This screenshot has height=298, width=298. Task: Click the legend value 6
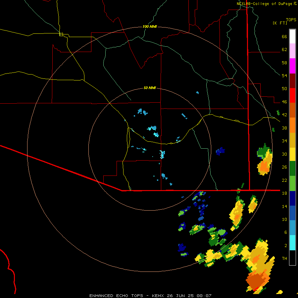[285, 232]
